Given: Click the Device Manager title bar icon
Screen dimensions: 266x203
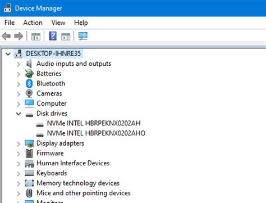Looking at the screenshot, I should [x=7, y=8].
